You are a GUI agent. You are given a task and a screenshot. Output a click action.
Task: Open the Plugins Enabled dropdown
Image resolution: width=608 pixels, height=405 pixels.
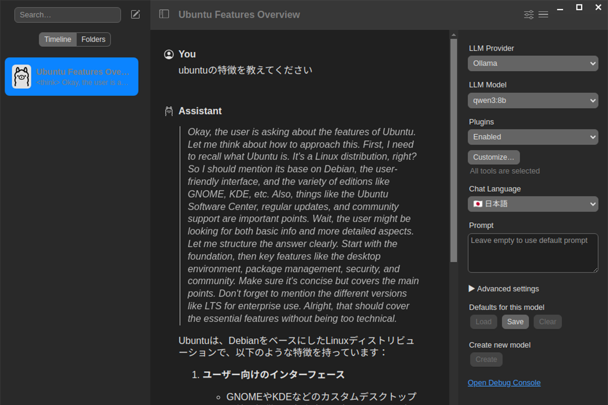[x=533, y=137]
